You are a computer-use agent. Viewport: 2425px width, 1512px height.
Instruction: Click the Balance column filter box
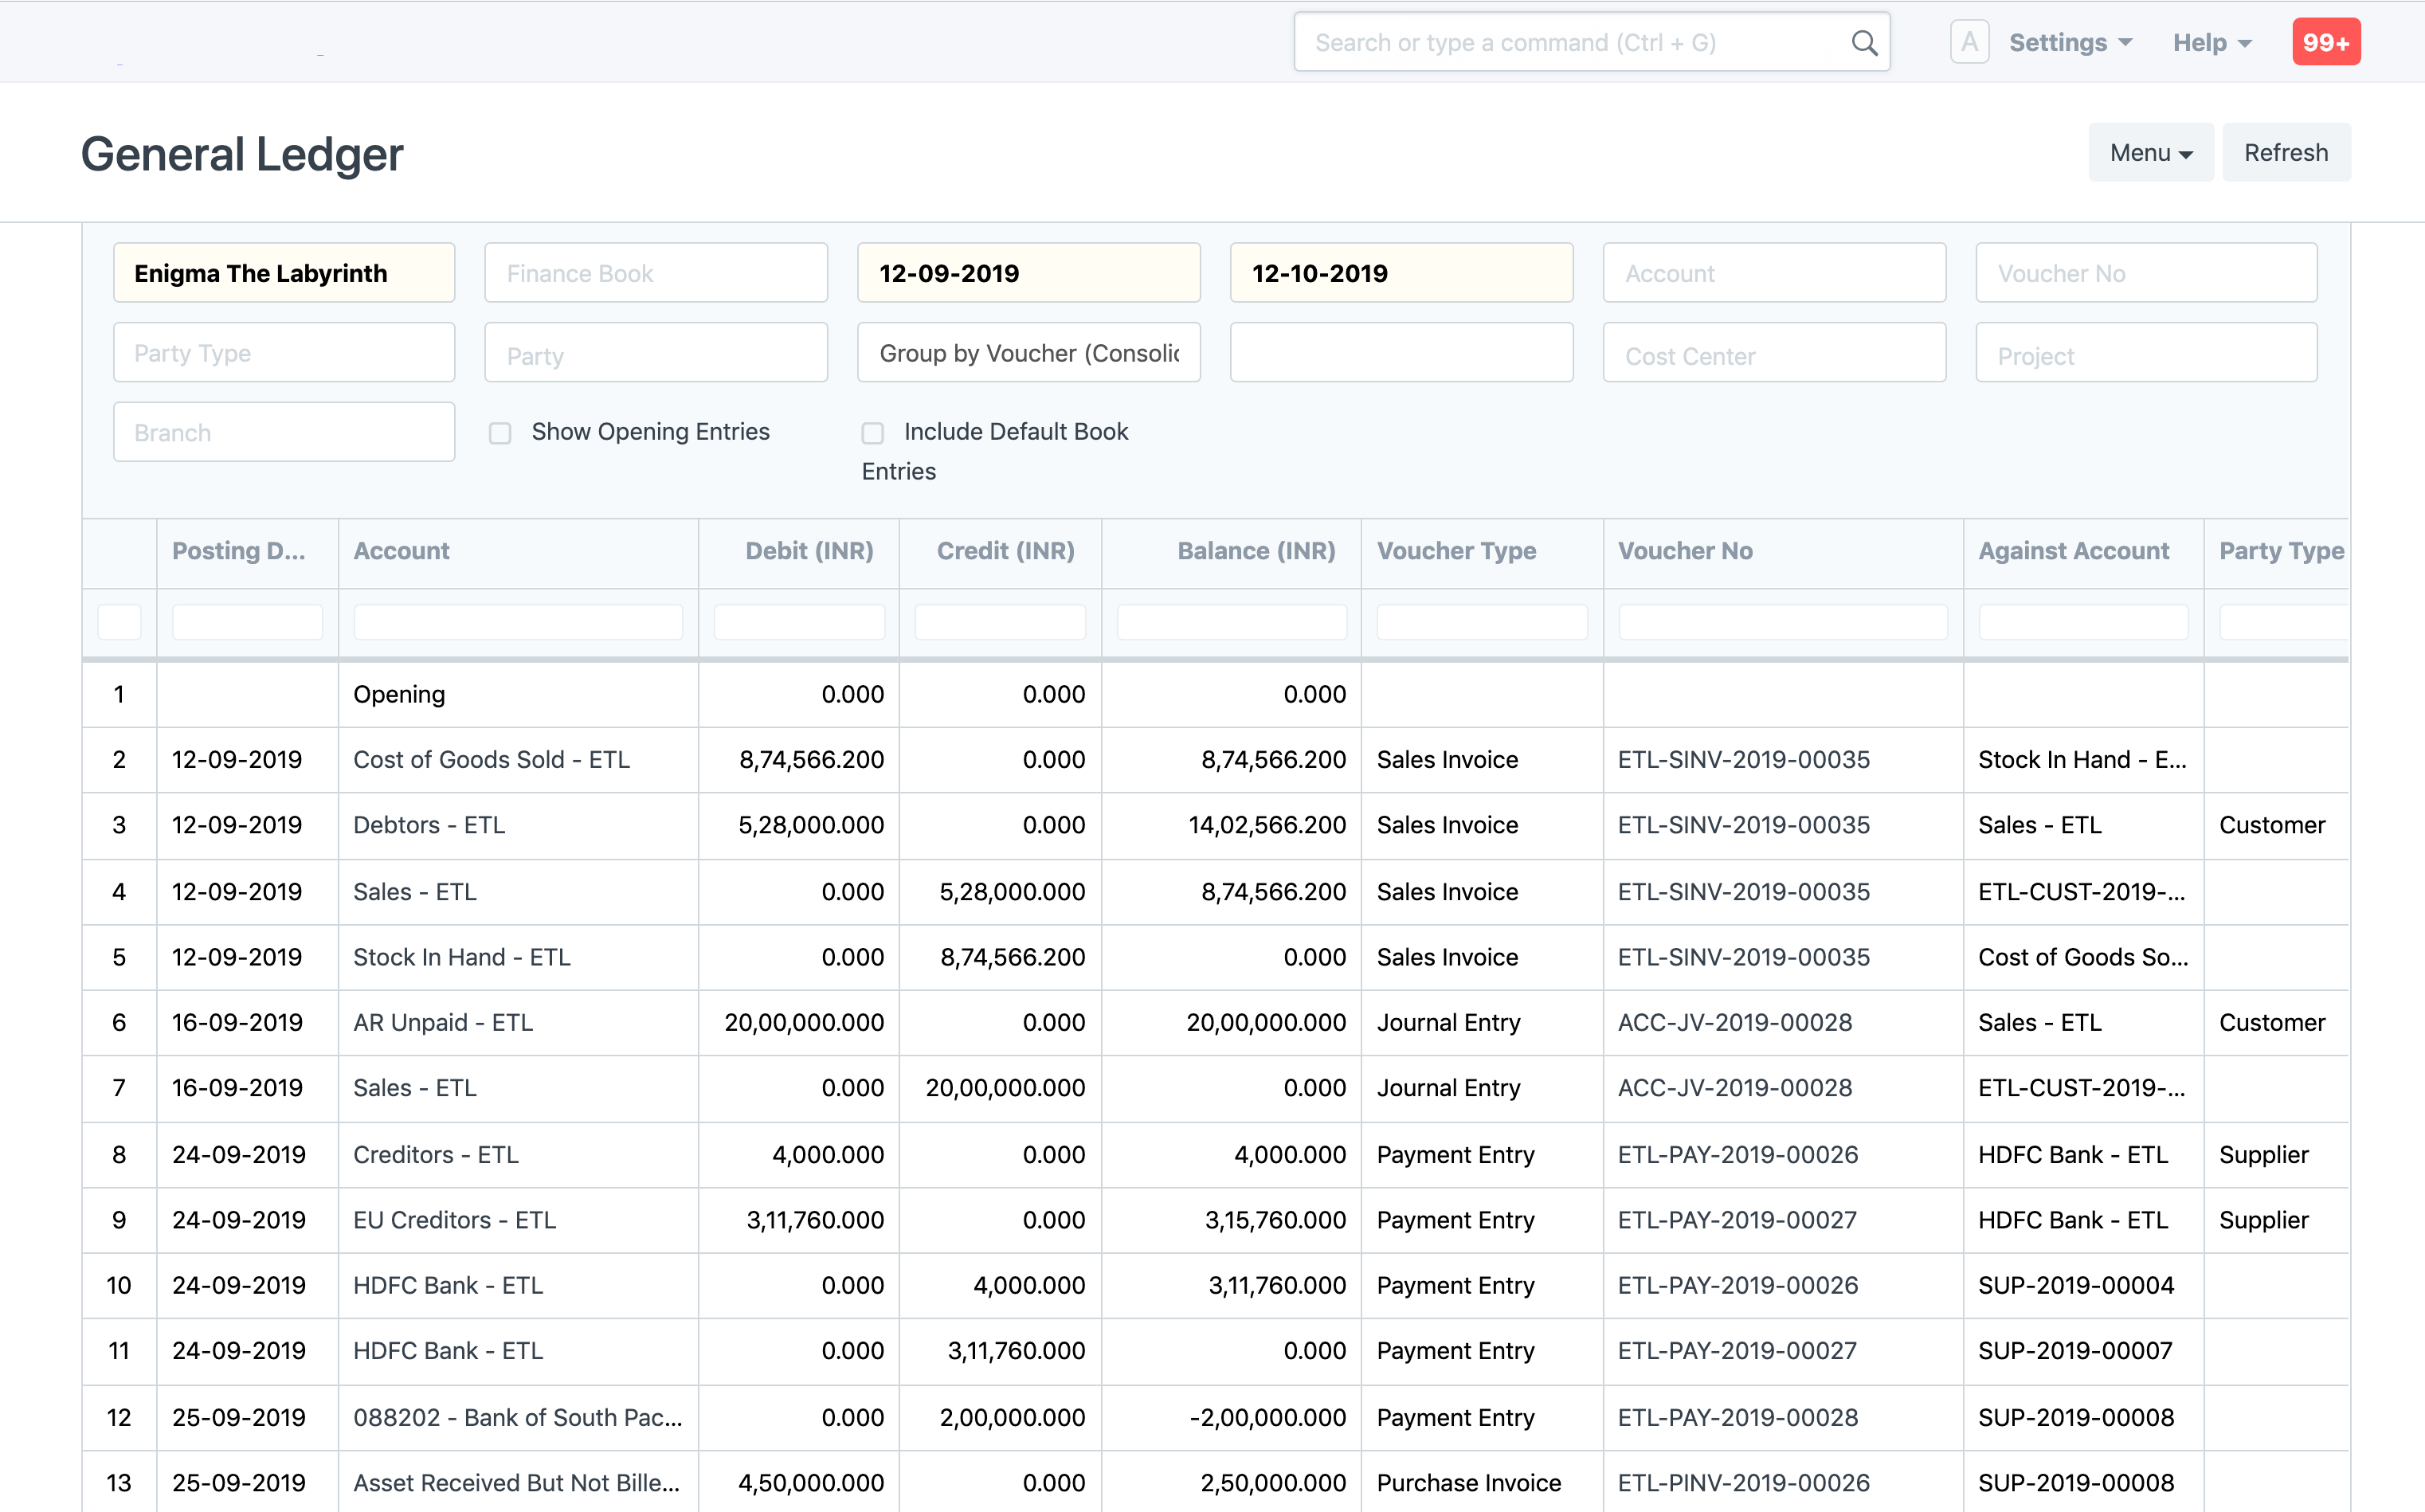tap(1231, 622)
